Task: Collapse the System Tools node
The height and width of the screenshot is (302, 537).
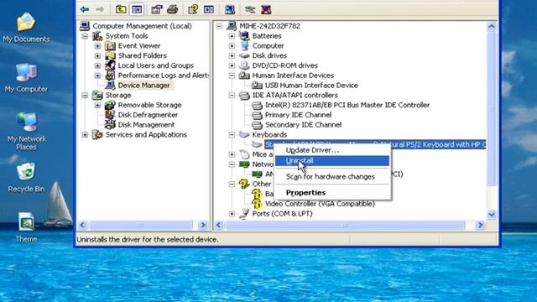Action: pyautogui.click(x=85, y=36)
